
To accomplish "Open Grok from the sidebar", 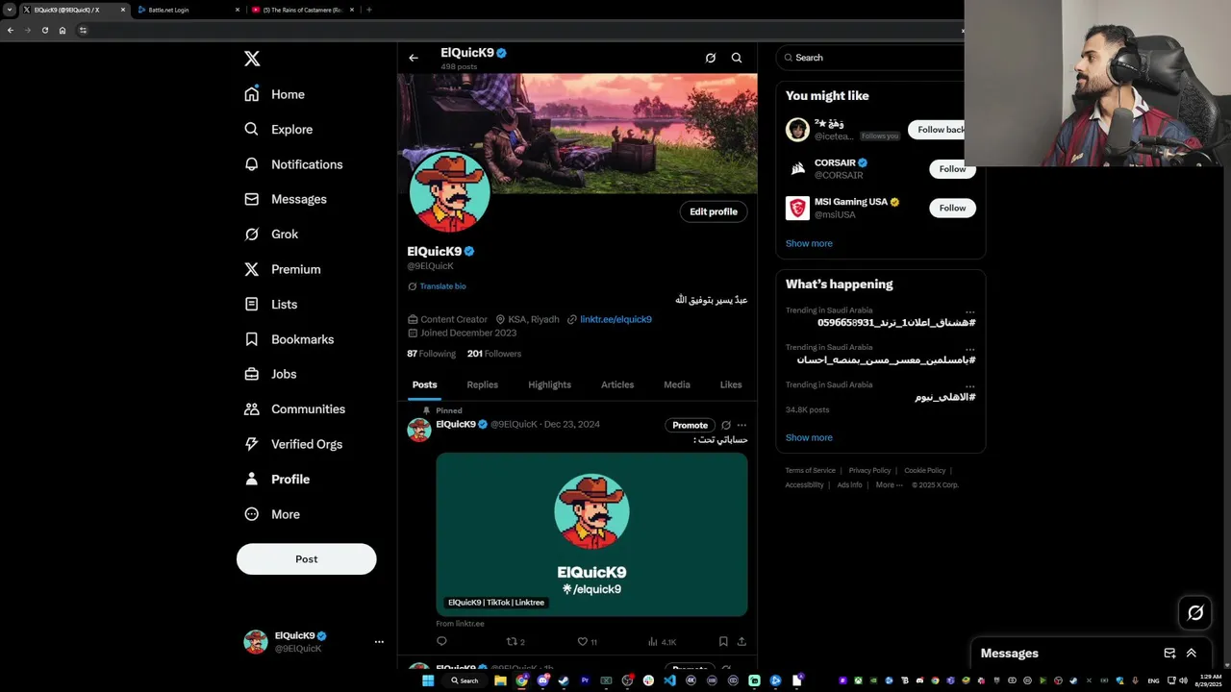I will coord(270,234).
